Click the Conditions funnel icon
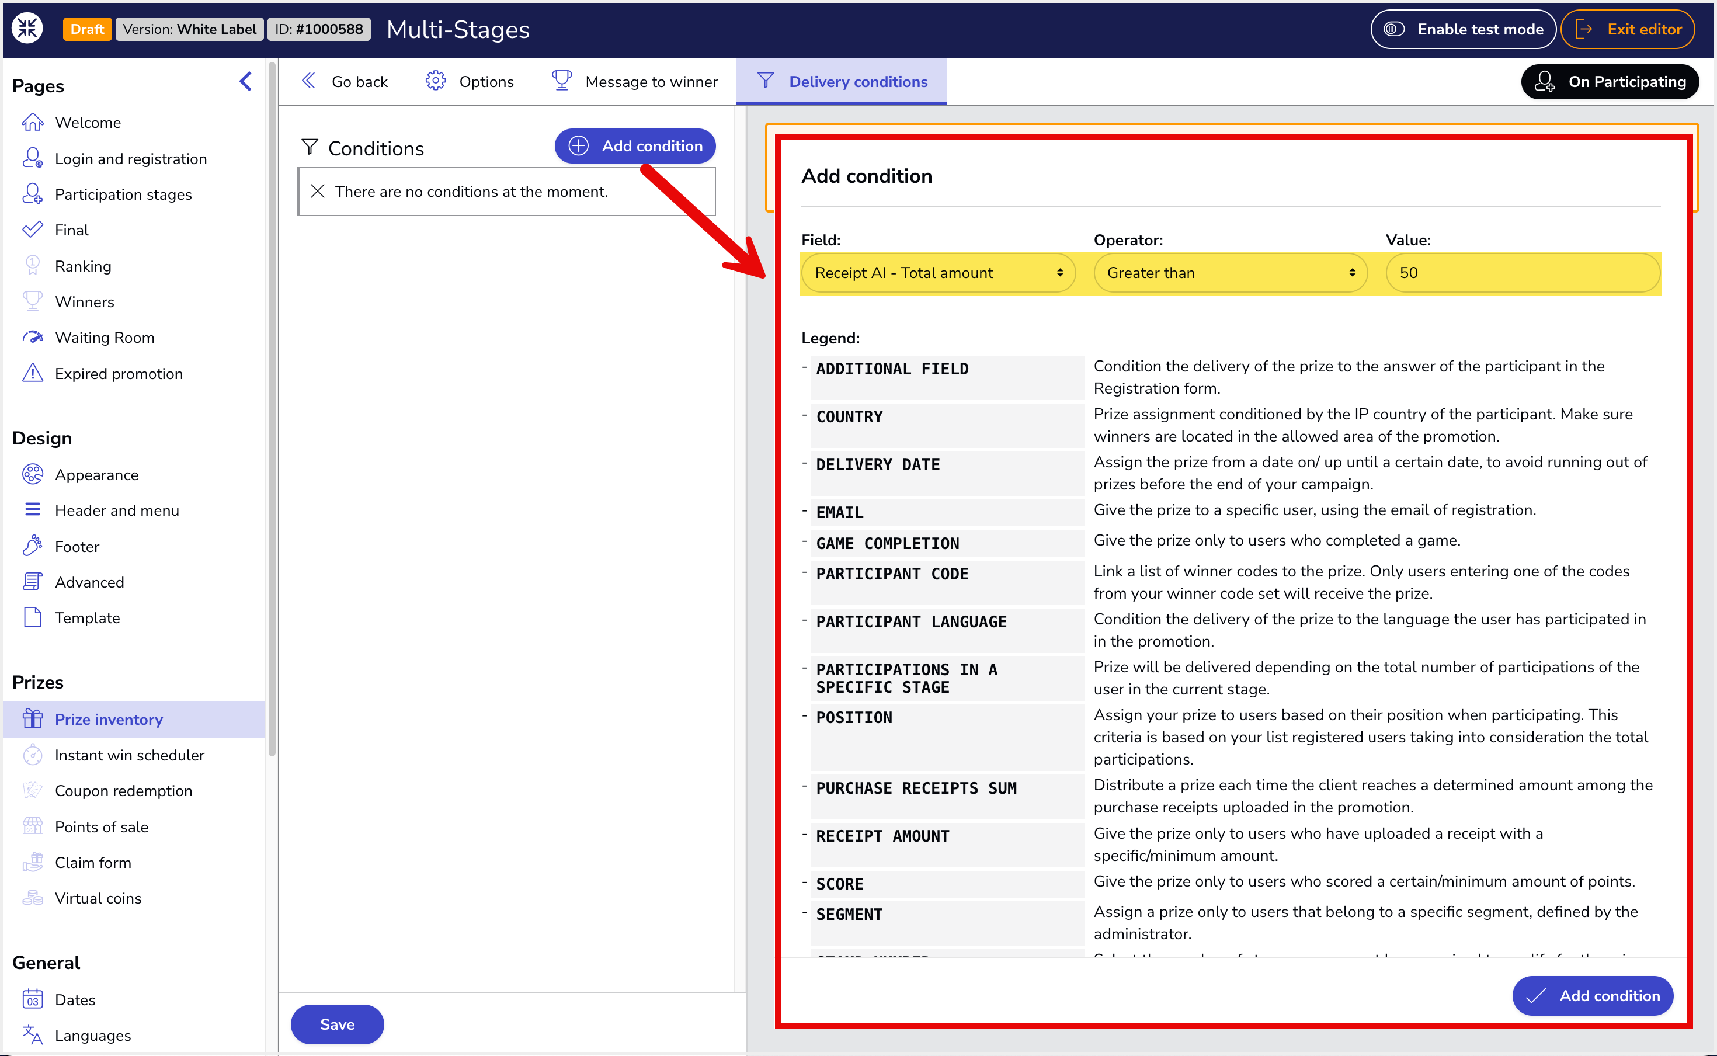 click(x=310, y=147)
